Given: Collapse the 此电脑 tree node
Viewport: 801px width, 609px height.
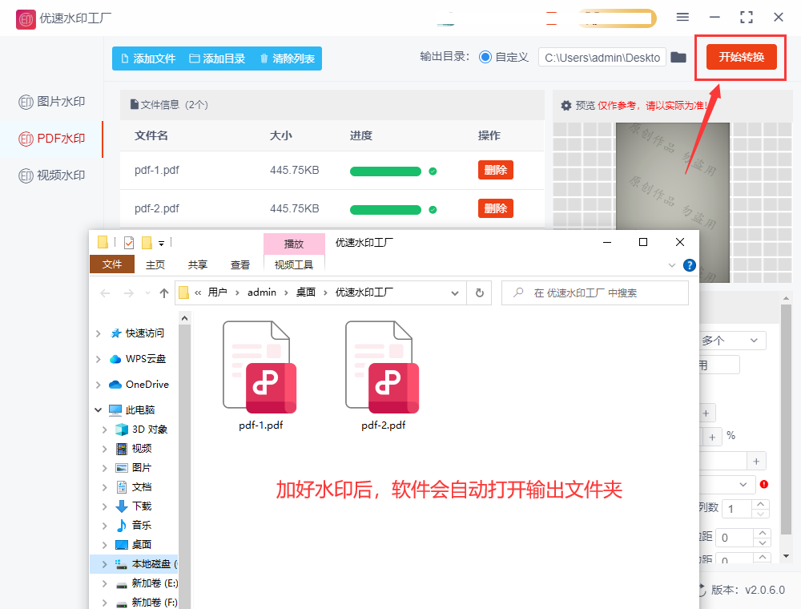Looking at the screenshot, I should [x=98, y=409].
